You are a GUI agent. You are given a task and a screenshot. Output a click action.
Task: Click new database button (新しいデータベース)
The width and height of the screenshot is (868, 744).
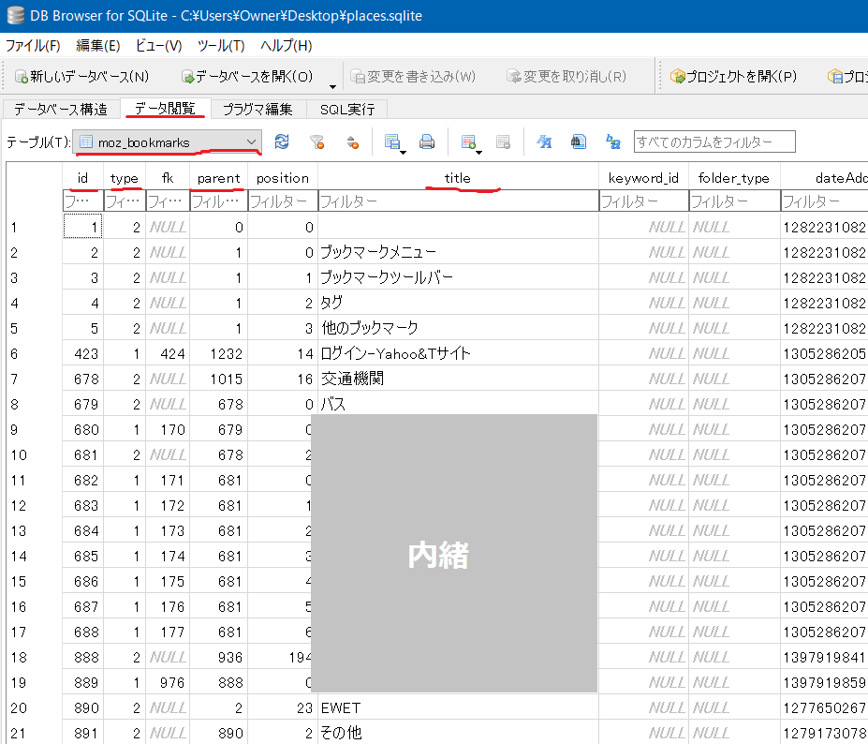81,77
